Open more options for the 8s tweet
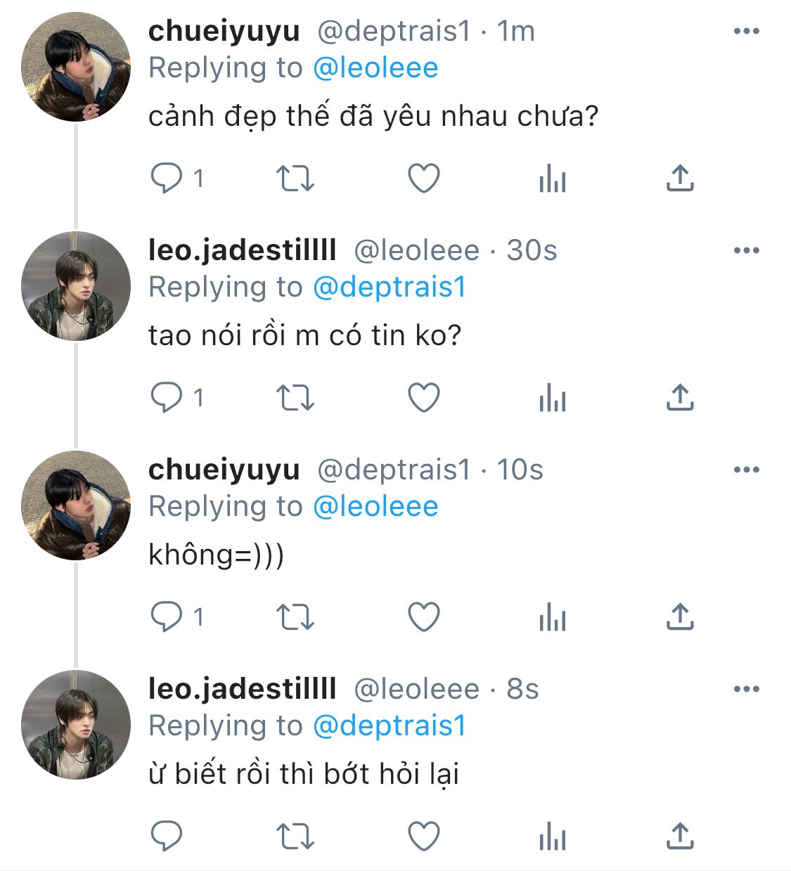 [x=746, y=690]
